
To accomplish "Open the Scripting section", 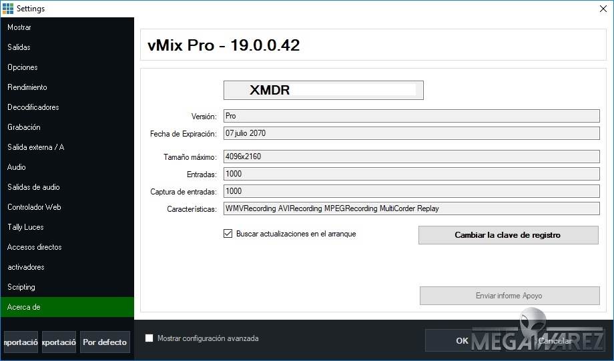I will pos(67,287).
